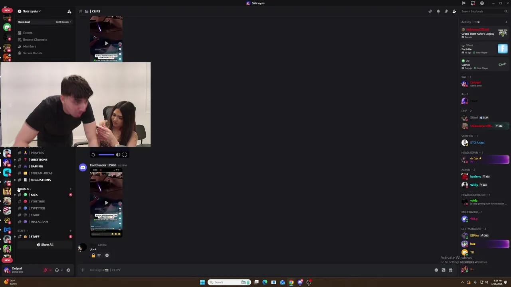Add a channel to the STAFF category

point(70,230)
